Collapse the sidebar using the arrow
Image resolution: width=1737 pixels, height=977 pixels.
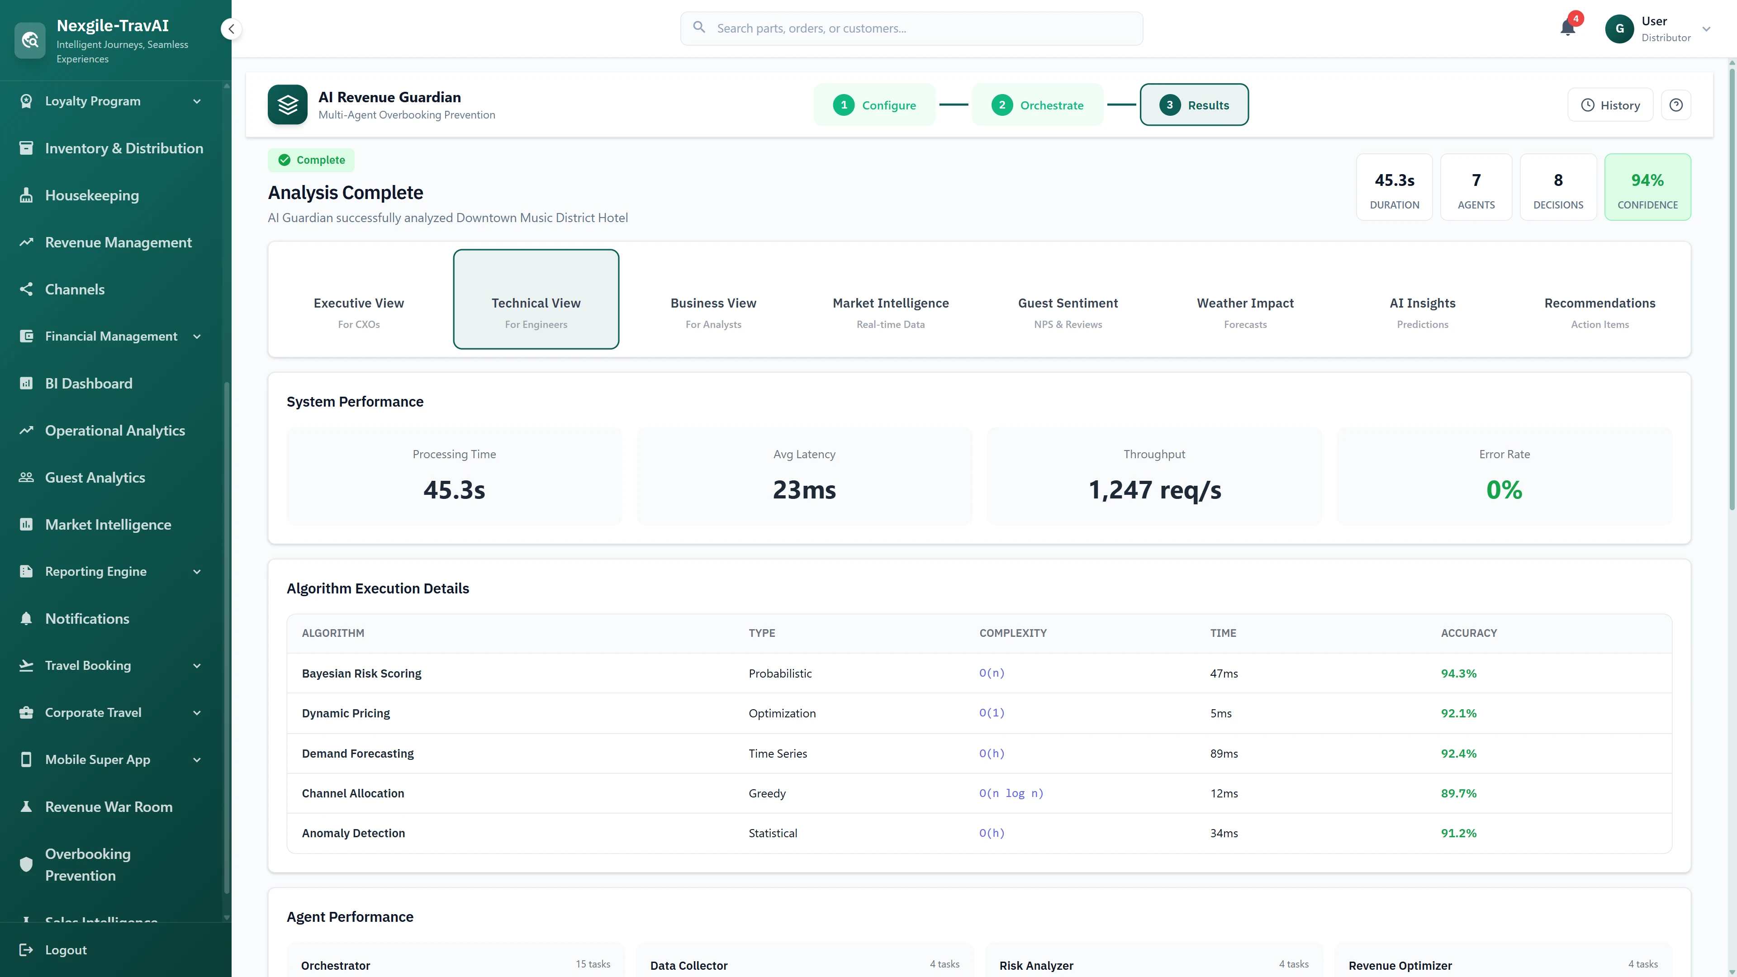click(x=231, y=29)
